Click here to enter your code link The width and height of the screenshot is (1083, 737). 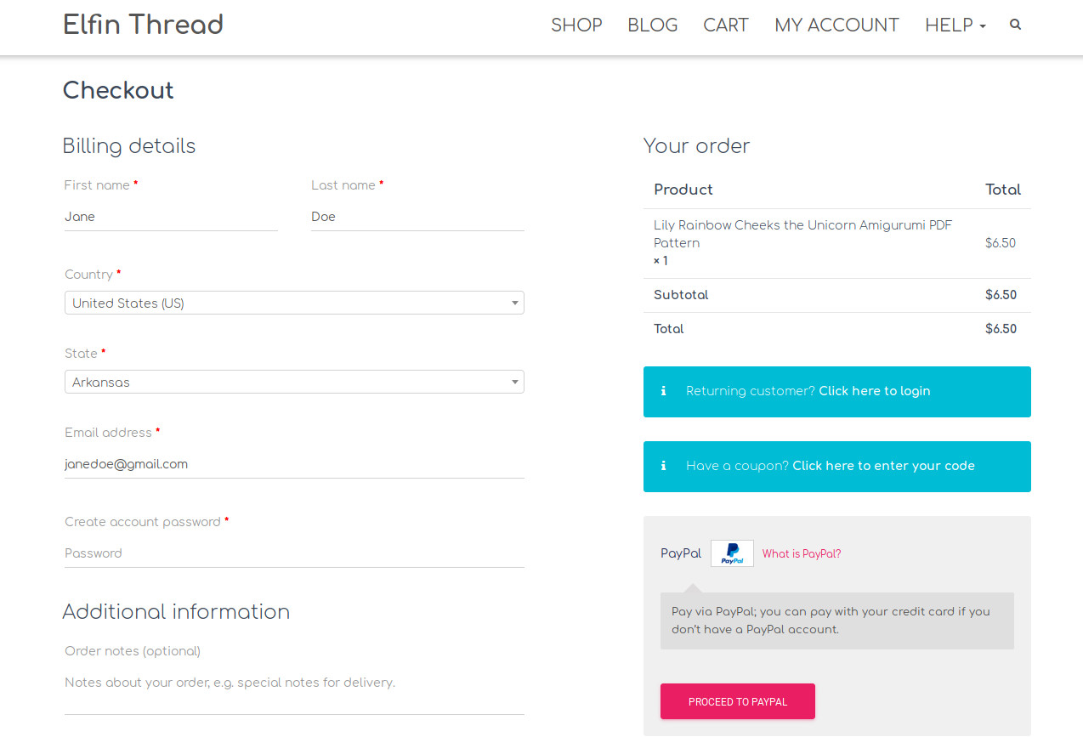click(883, 466)
